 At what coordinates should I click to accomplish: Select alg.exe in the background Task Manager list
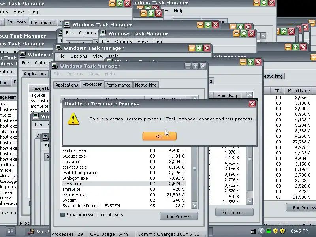(38, 95)
